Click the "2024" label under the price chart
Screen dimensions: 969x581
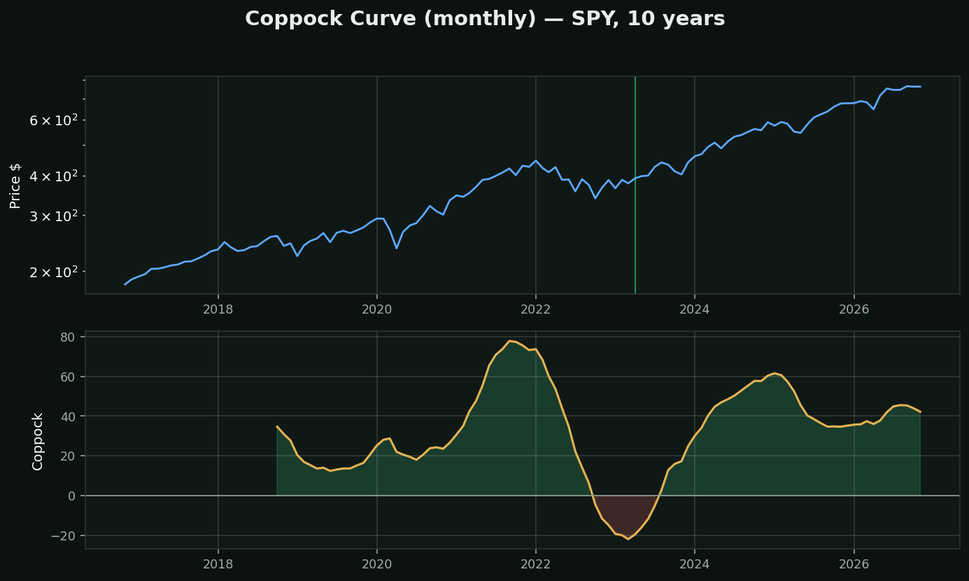[695, 309]
